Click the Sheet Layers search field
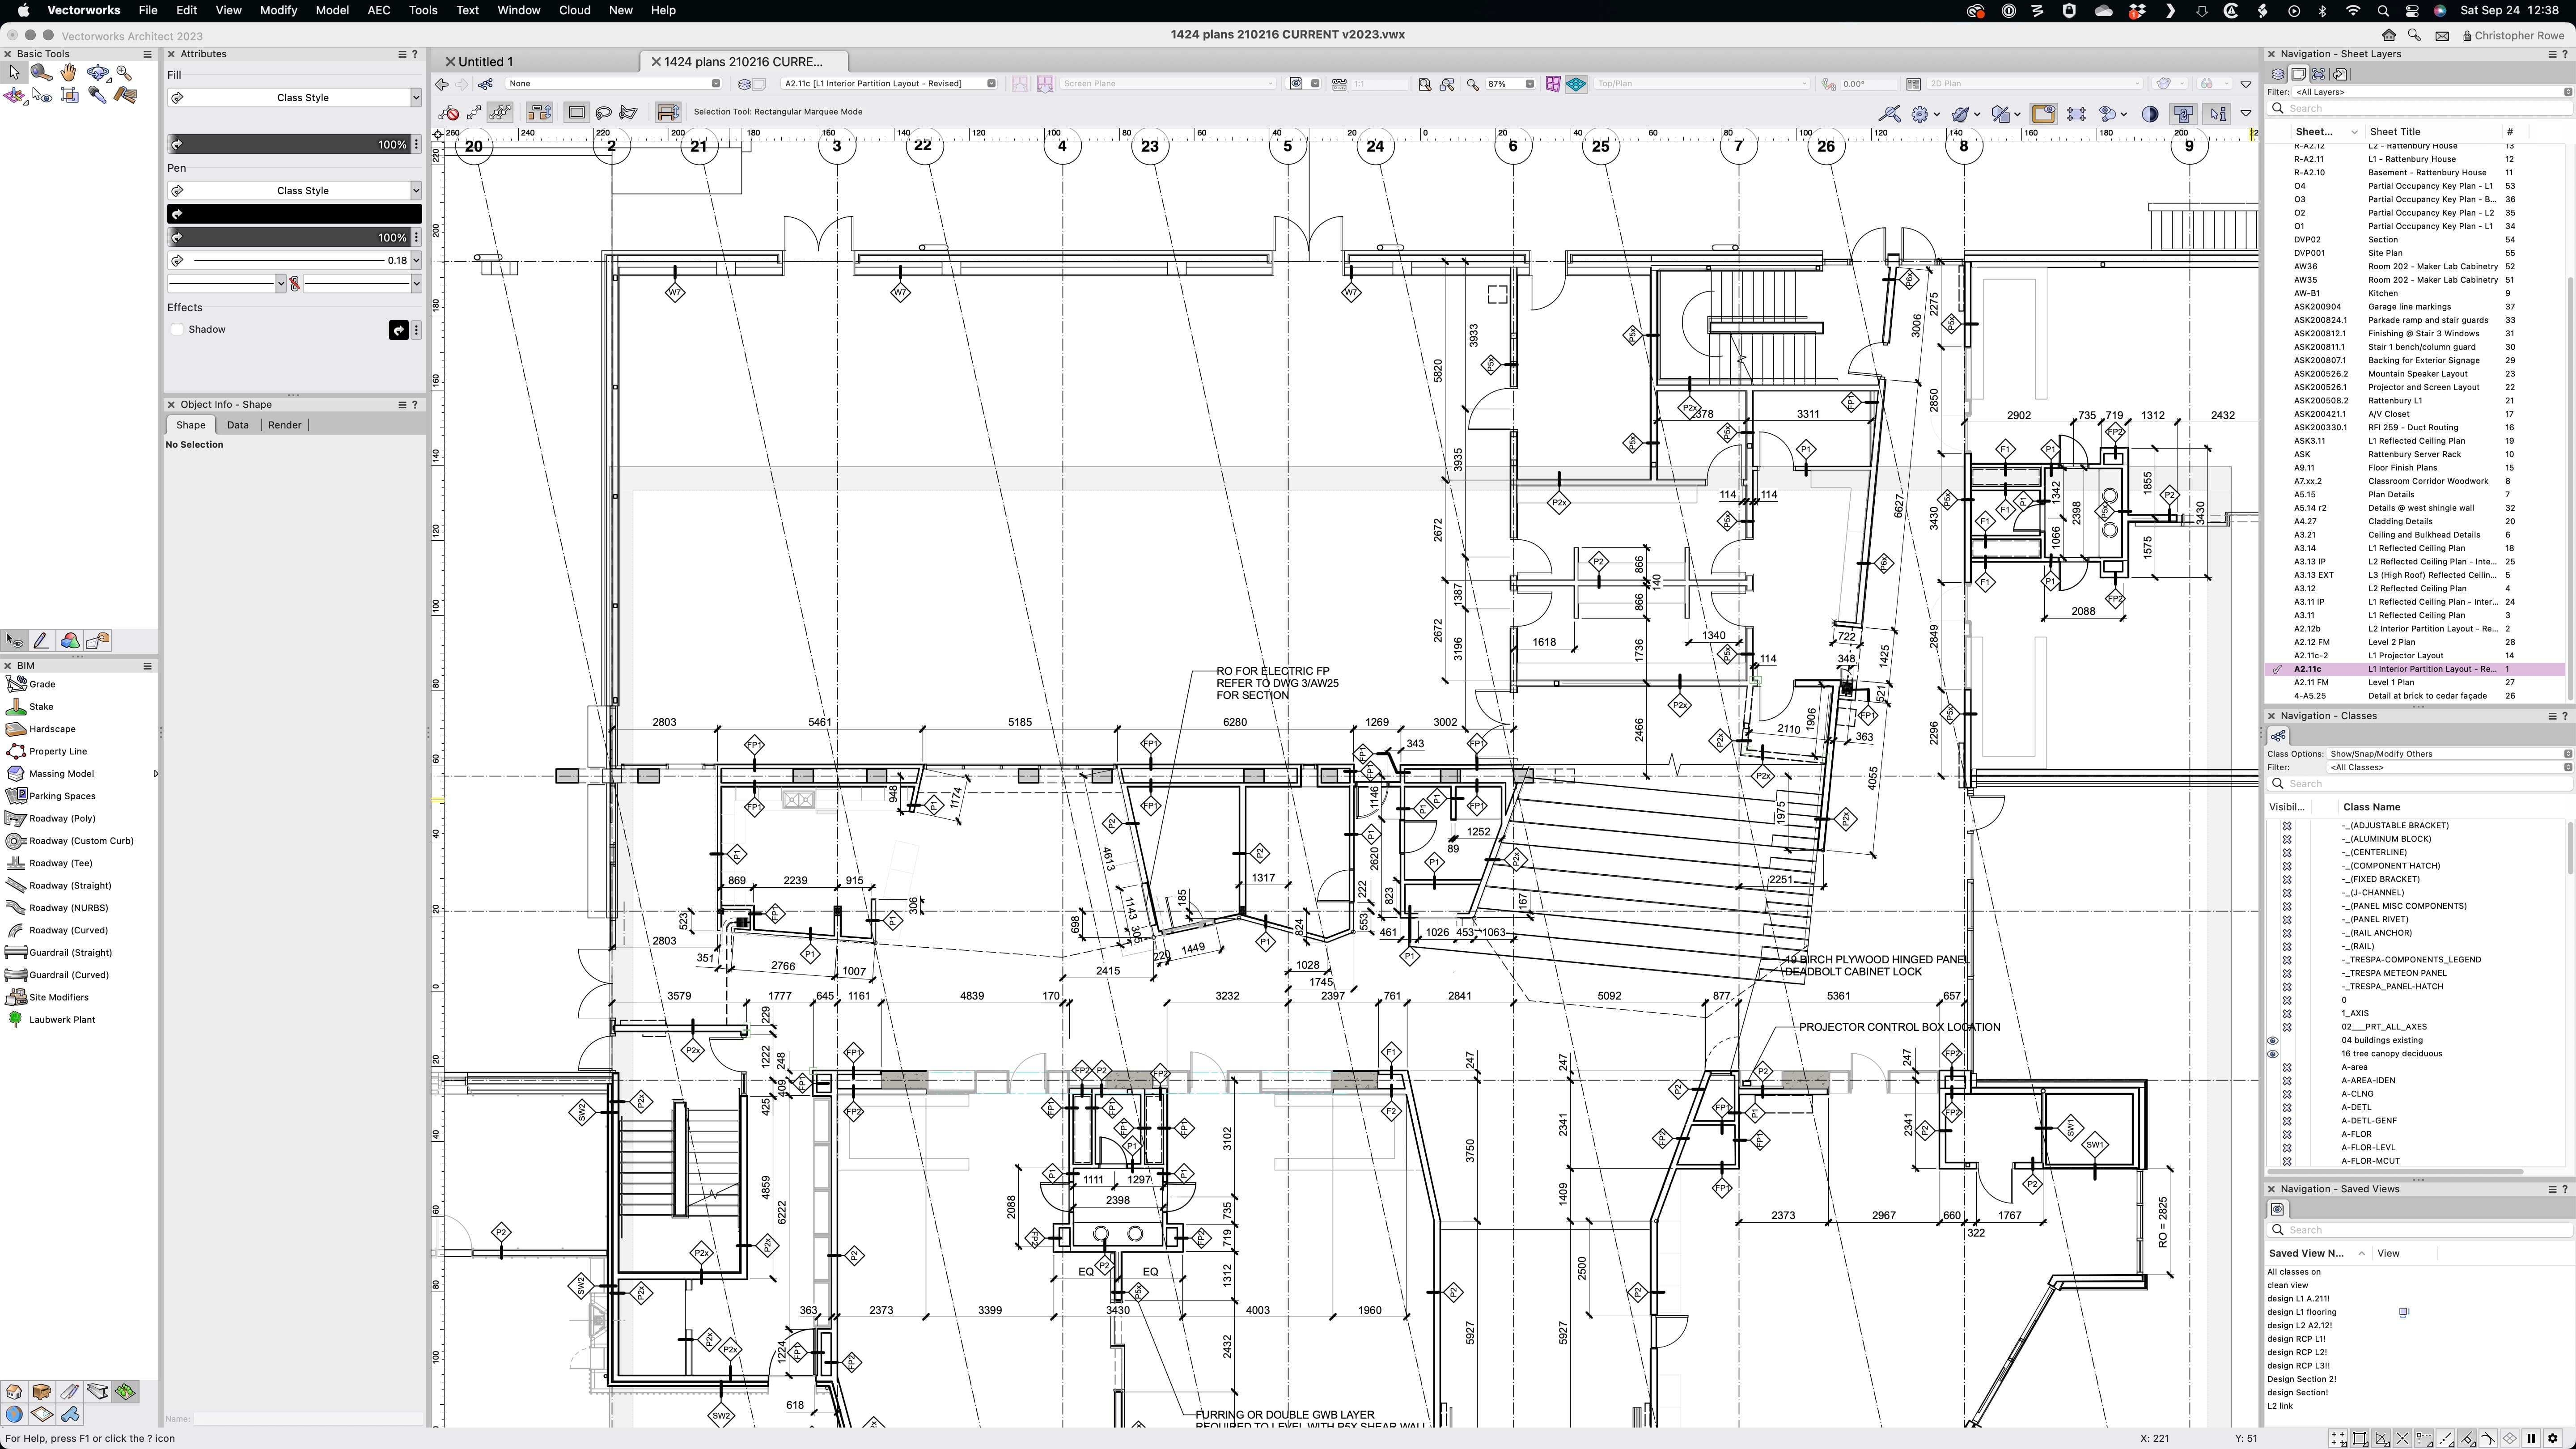Screen dimensions: 2576x1449 (2420, 108)
